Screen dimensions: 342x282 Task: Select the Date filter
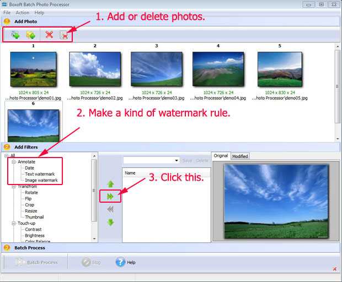29,168
